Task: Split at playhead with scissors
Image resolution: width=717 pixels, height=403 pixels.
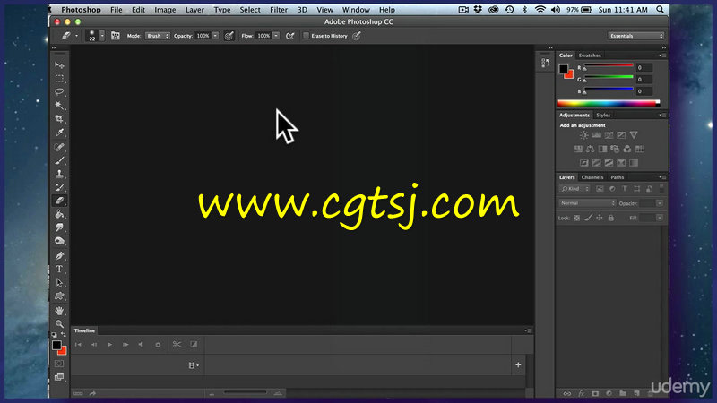Action: pos(177,345)
